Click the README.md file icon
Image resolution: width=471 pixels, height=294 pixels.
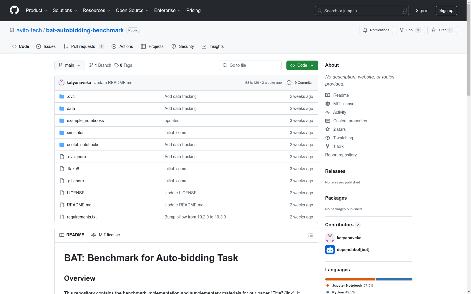tap(62, 205)
